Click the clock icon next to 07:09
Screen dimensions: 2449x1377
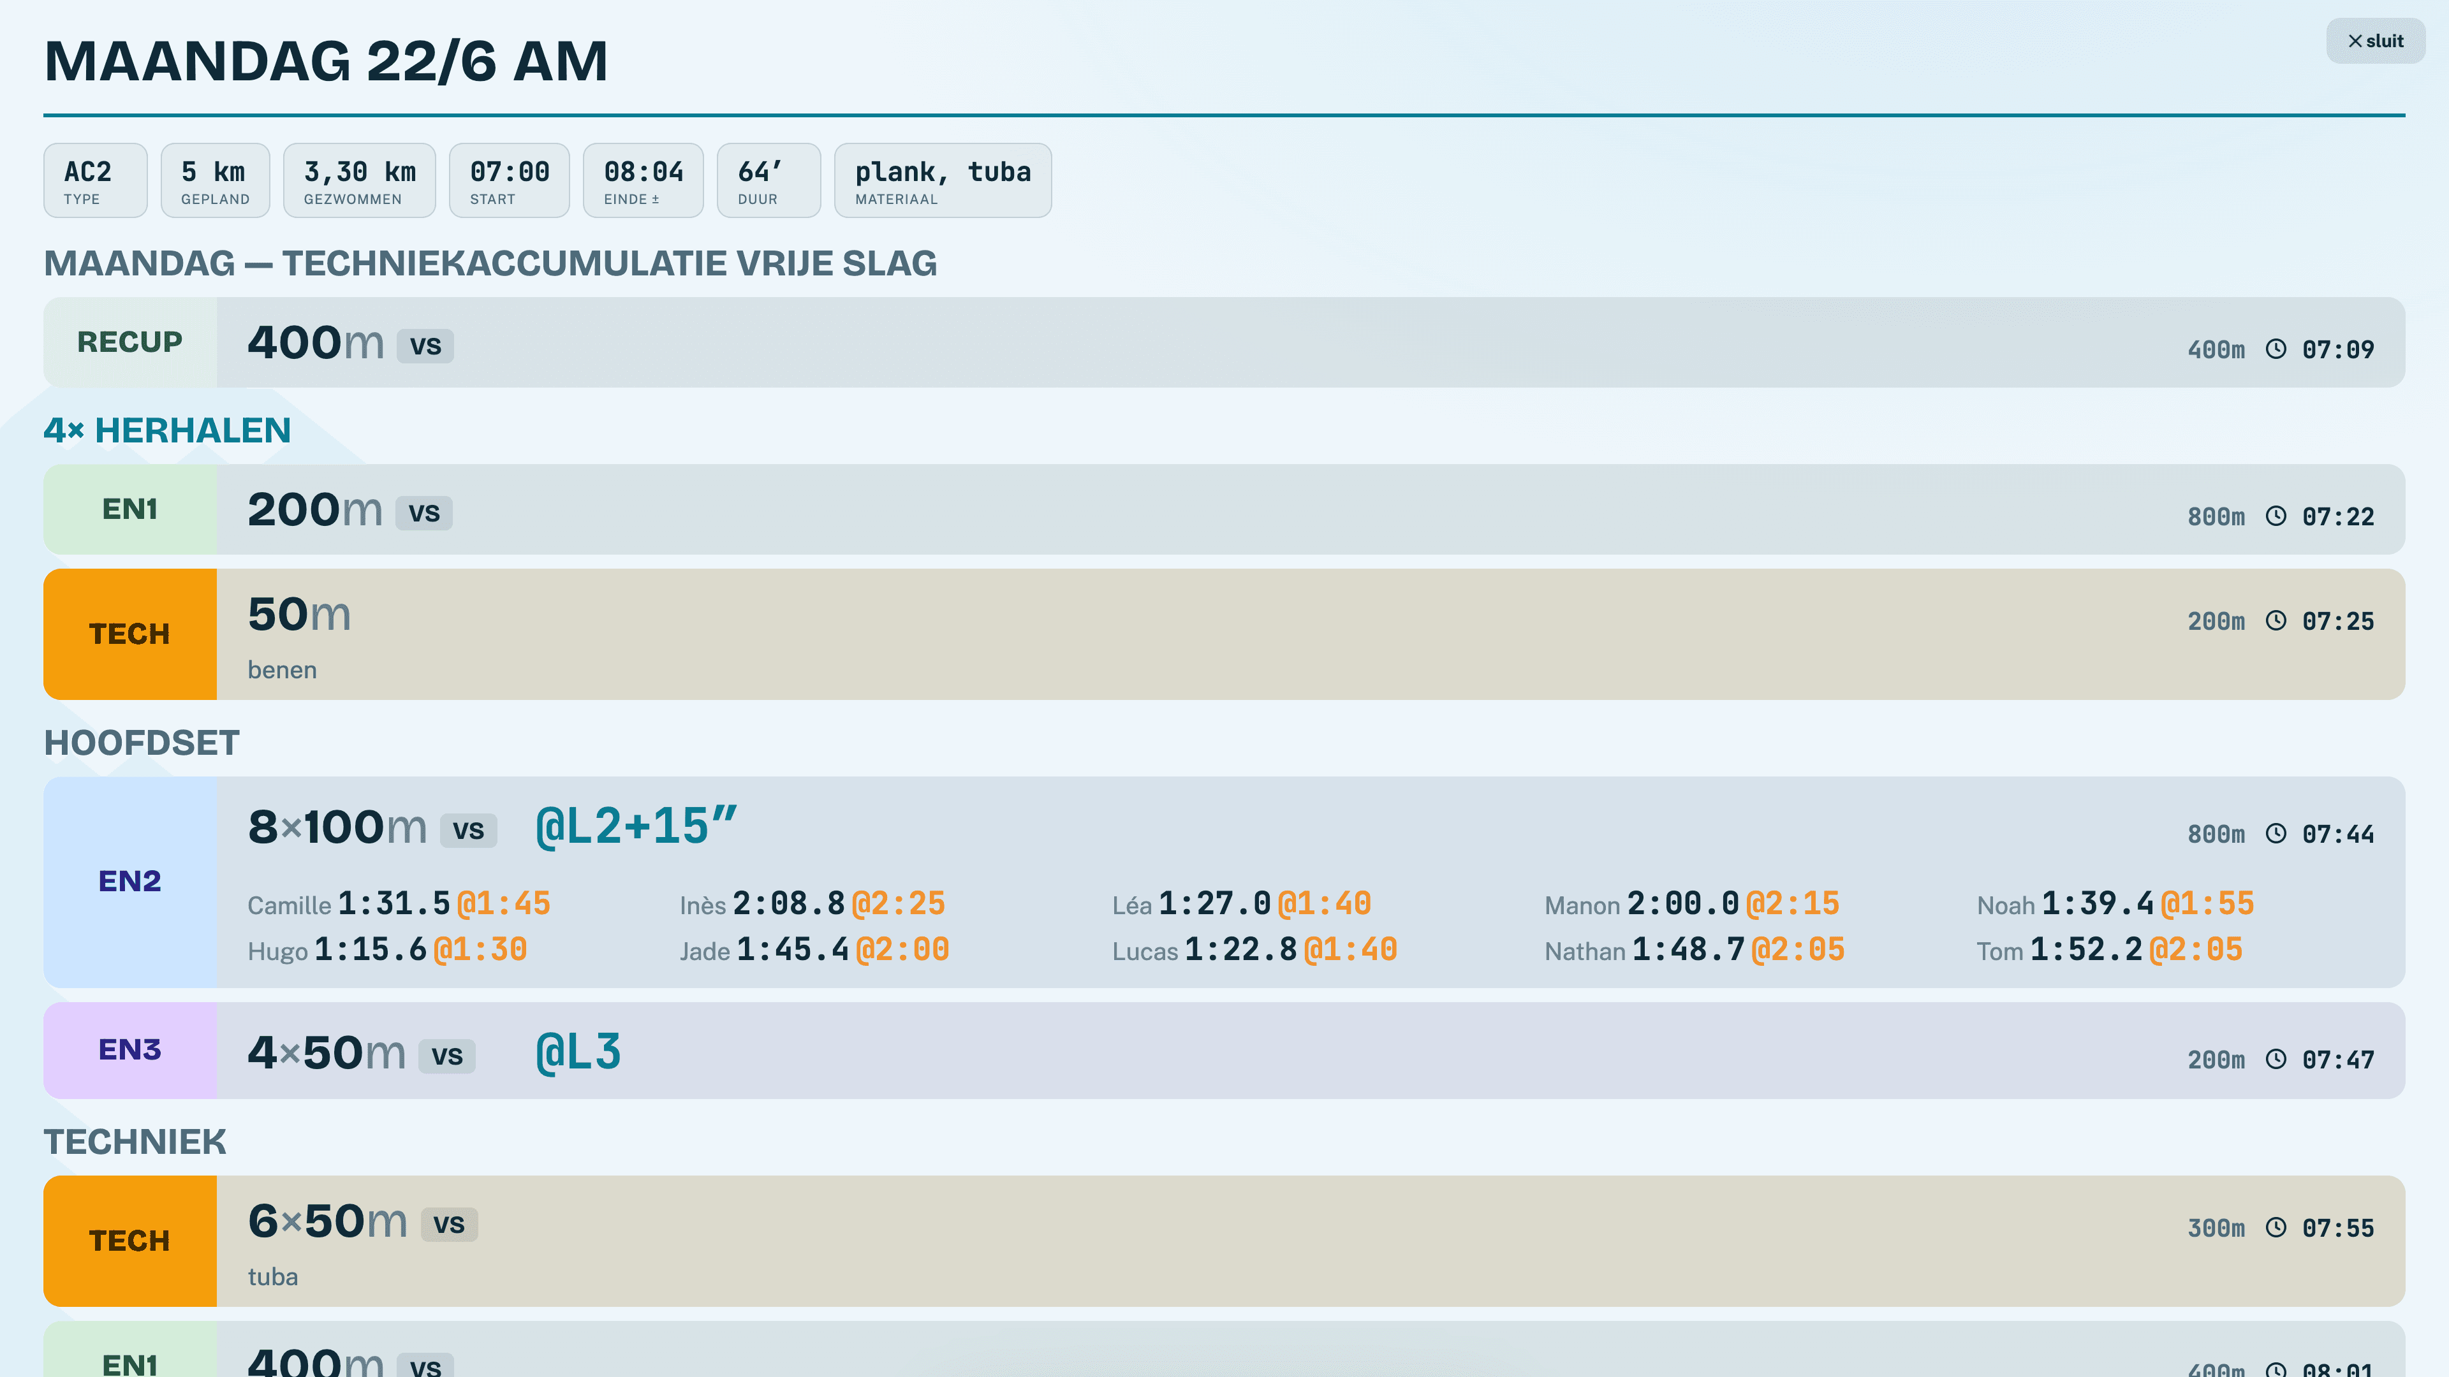(2276, 349)
